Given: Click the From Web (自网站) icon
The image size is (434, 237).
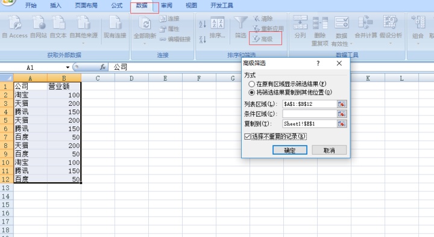Looking at the screenshot, I should [x=39, y=27].
